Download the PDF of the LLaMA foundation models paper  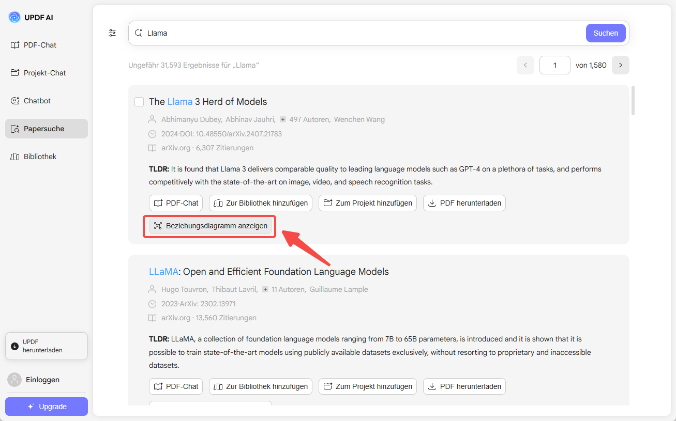[x=464, y=386]
